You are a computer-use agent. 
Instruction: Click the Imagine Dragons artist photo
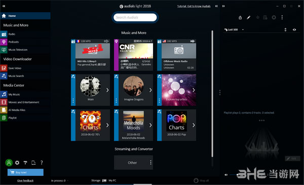click(x=133, y=86)
